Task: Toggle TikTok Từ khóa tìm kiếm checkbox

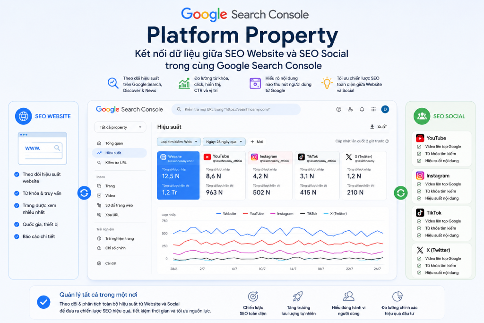Action: 419,228
